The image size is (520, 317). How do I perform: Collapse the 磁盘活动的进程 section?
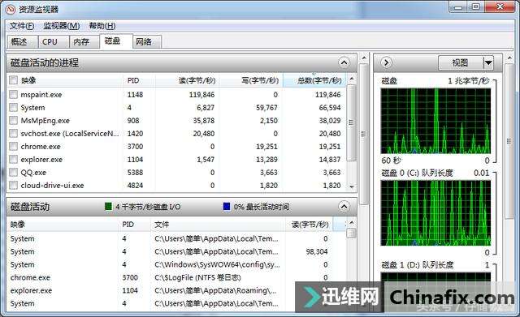pyautogui.click(x=344, y=62)
